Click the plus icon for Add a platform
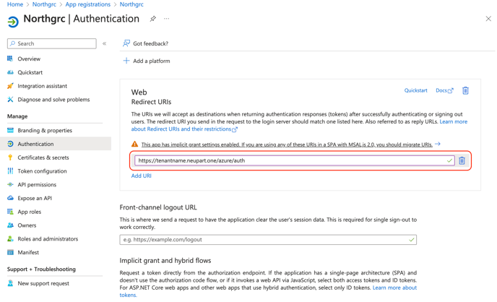 (126, 61)
